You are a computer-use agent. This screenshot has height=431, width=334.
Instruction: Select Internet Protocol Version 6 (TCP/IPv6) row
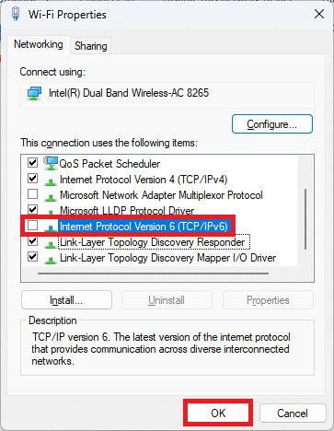(144, 227)
